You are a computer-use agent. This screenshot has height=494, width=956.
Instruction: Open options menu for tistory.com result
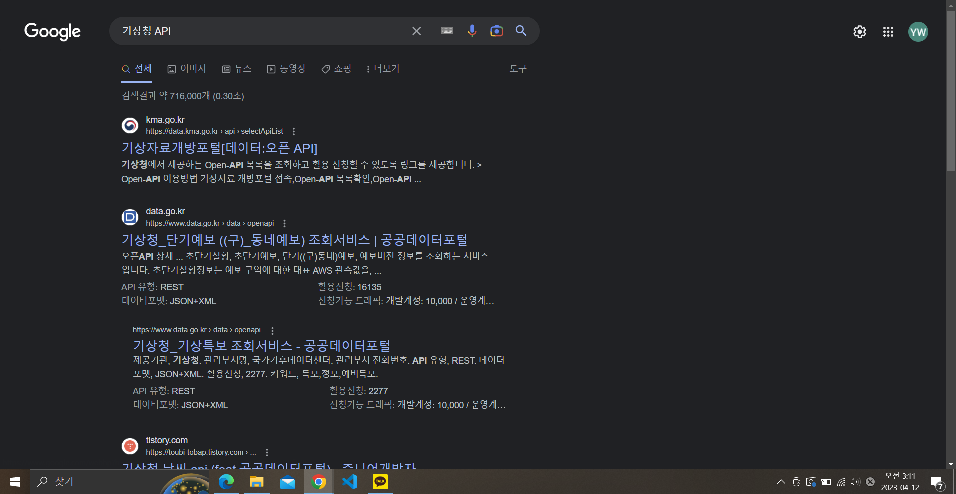tap(267, 452)
